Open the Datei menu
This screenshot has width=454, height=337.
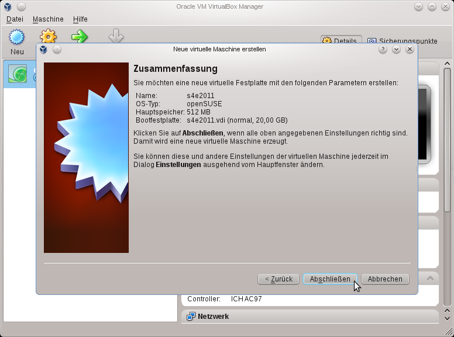pyautogui.click(x=15, y=19)
